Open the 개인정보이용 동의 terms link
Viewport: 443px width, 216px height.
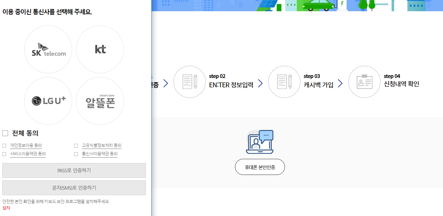[26, 145]
